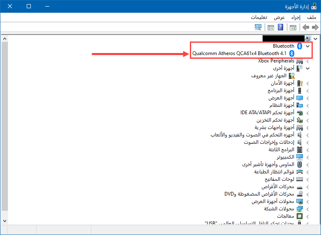Screen dimensions: 321x235
Task: Expand the sound, video and games controllers chevron
Action: [307, 135]
